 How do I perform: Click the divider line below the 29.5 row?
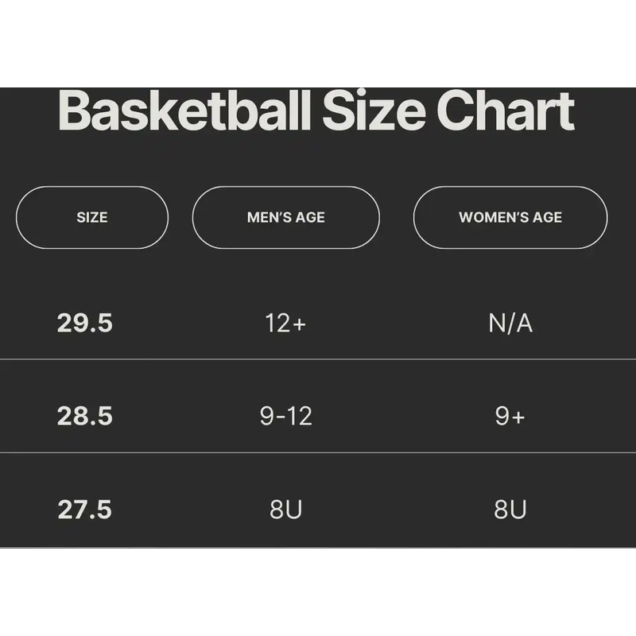[318, 359]
